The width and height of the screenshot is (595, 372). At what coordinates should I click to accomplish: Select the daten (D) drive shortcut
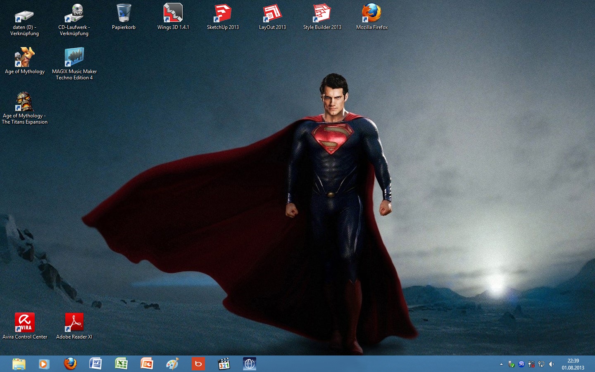tap(24, 17)
